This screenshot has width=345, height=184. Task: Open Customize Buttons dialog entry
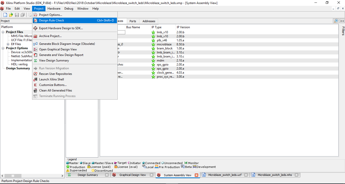(x=75, y=85)
